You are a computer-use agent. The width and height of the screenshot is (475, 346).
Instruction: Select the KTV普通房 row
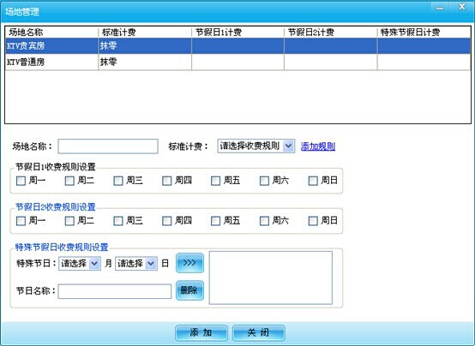click(237, 62)
